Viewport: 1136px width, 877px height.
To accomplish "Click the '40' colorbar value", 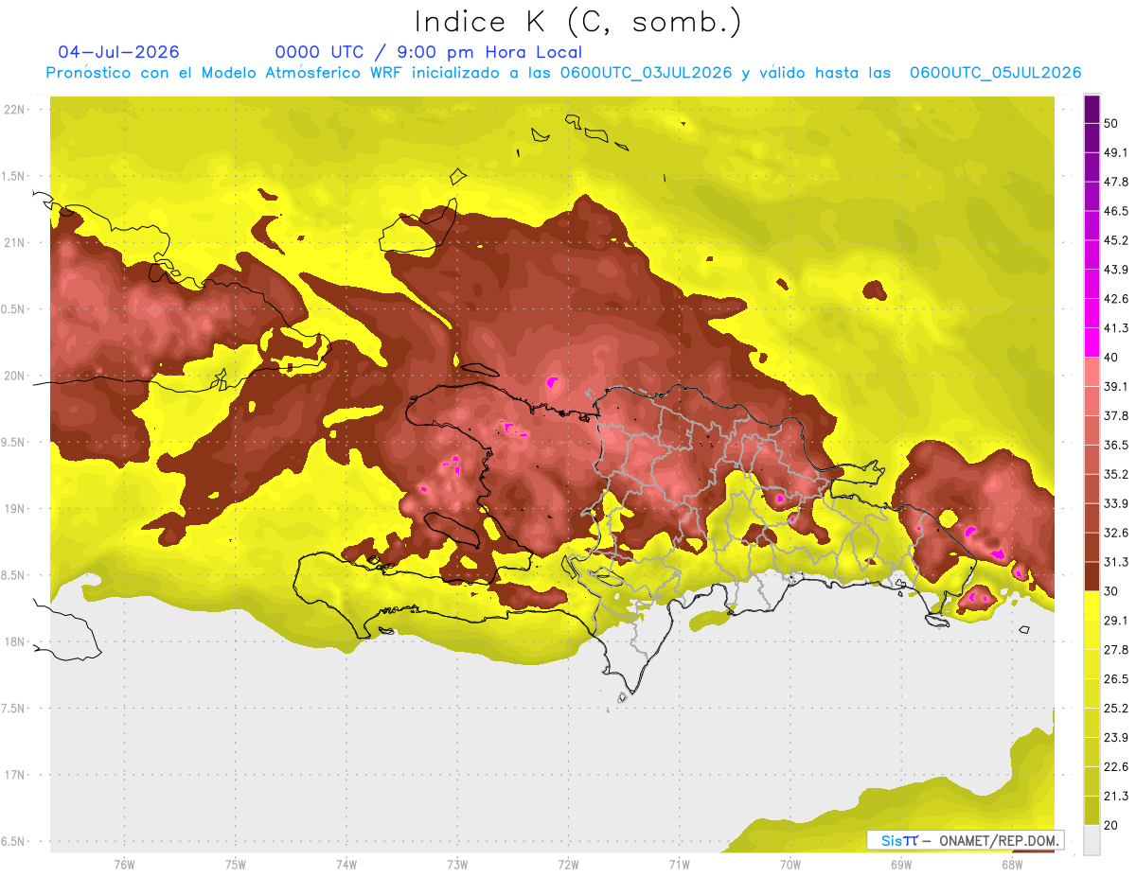I will pyautogui.click(x=1110, y=358).
